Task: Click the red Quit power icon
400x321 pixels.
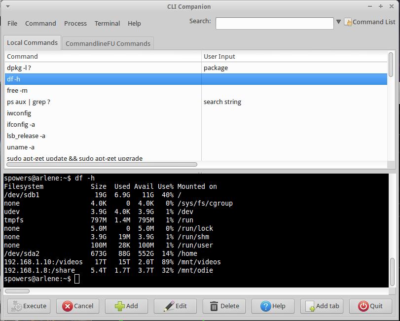Action: click(364, 306)
